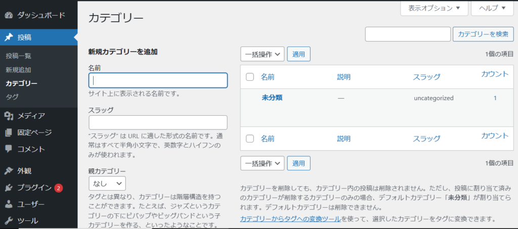Open the 親カテゴリー なし dropdown

pyautogui.click(x=107, y=183)
